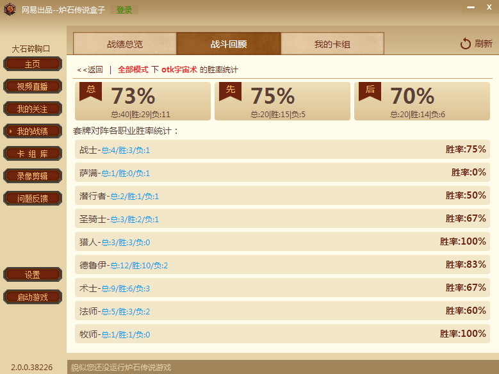Open the 卡组库 deck library
Screen dimensions: 499x374
tap(33, 154)
